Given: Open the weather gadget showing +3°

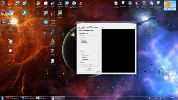Looking at the screenshot, I should coord(170,5).
